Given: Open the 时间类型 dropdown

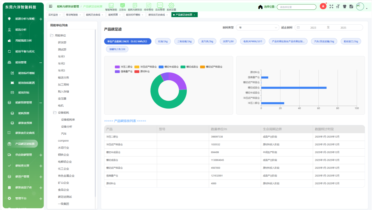Looking at the screenshot, I should pyautogui.click(x=258, y=28).
